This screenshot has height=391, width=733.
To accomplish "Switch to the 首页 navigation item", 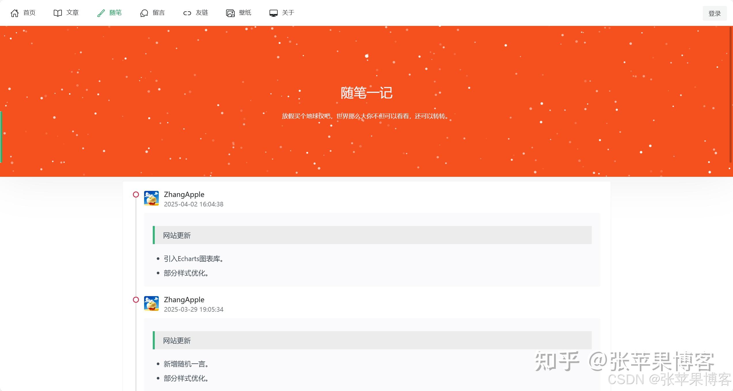I will (x=29, y=13).
